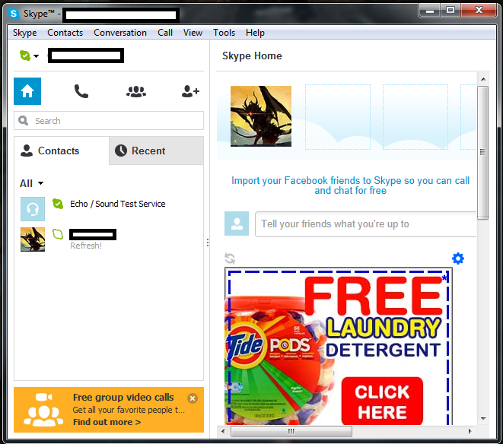Close the Free group video calls banner
Viewport: 503px width, 444px height.
[x=193, y=398]
